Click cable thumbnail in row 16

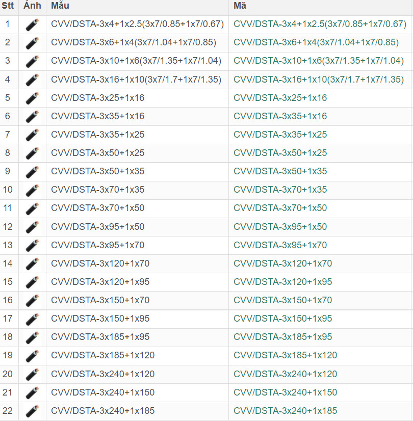tap(32, 301)
